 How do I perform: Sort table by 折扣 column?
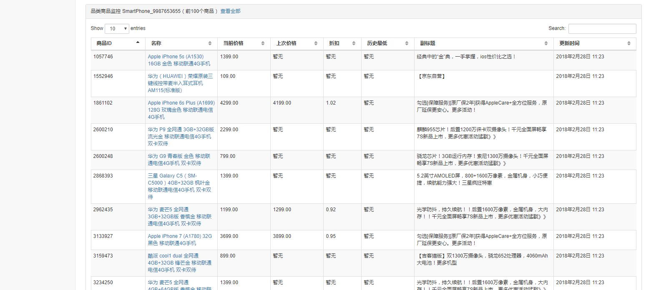pos(342,43)
